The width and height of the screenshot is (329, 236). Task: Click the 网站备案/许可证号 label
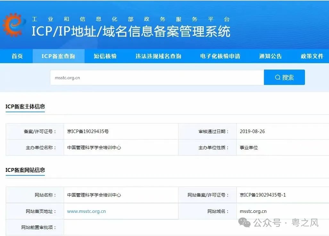(208, 195)
